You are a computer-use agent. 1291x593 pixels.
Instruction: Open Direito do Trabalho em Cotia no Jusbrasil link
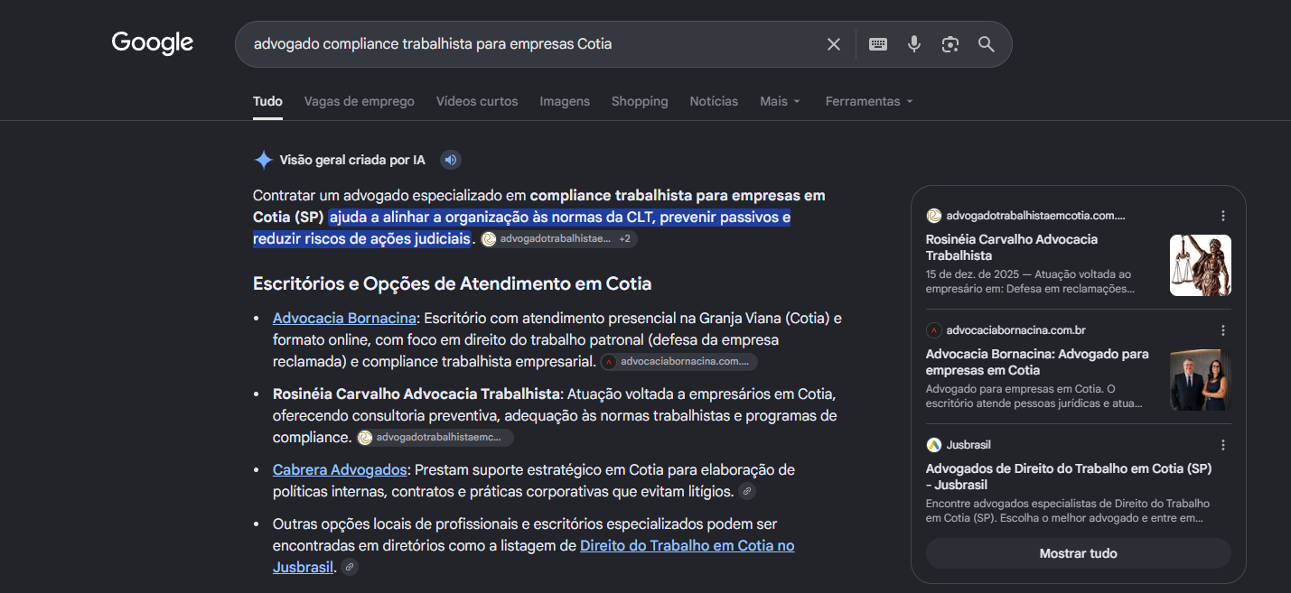pos(534,557)
